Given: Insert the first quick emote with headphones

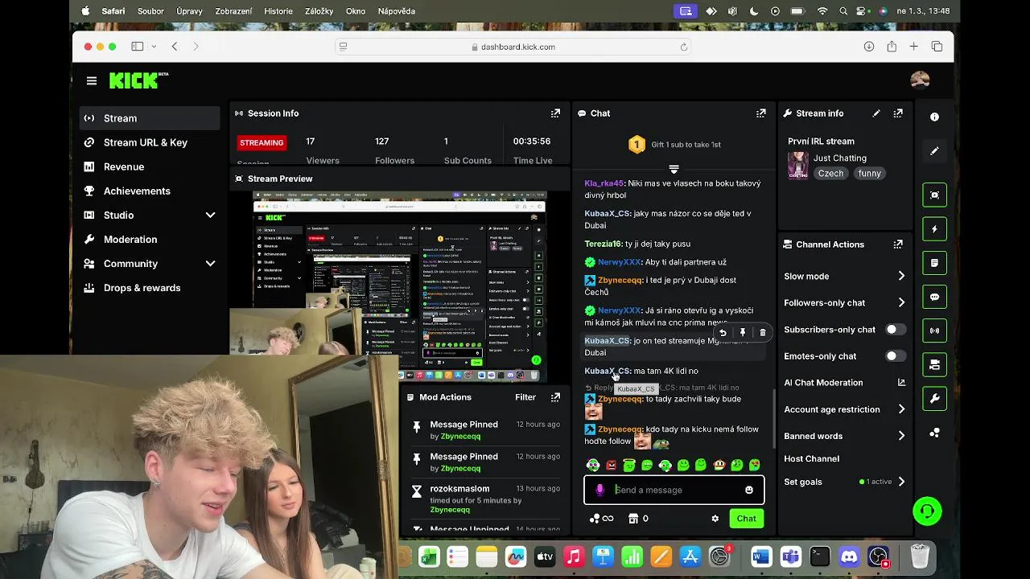Looking at the screenshot, I should pyautogui.click(x=593, y=465).
